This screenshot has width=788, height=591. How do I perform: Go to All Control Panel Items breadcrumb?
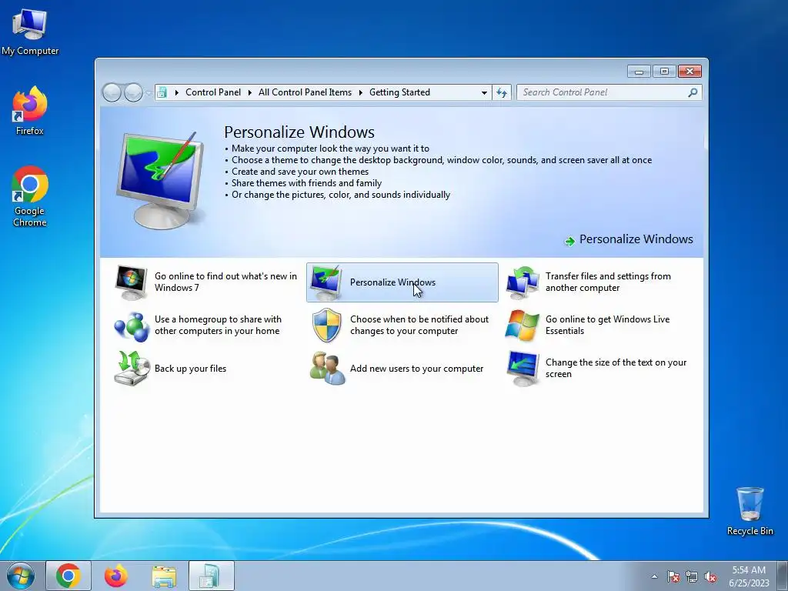pyautogui.click(x=305, y=92)
